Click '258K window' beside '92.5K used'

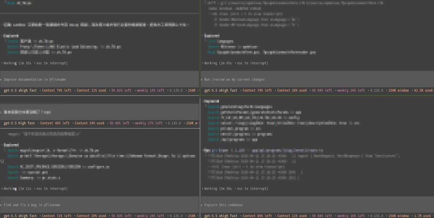pyautogui.click(x=399, y=91)
